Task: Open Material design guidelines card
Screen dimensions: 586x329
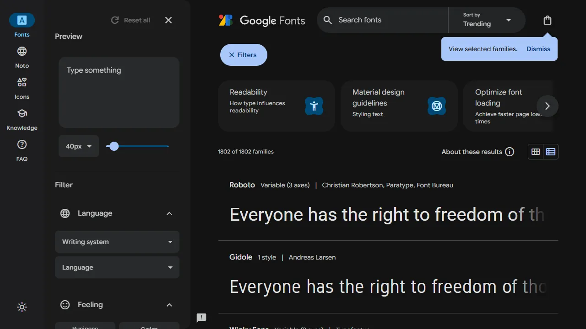Action: [x=399, y=106]
